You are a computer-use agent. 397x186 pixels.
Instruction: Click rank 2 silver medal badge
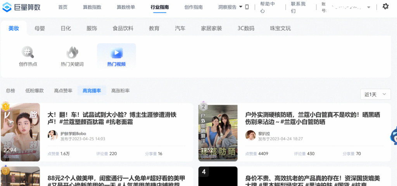[x=203, y=106]
